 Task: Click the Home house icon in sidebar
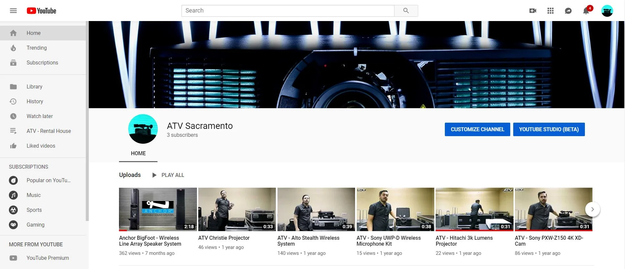(13, 33)
